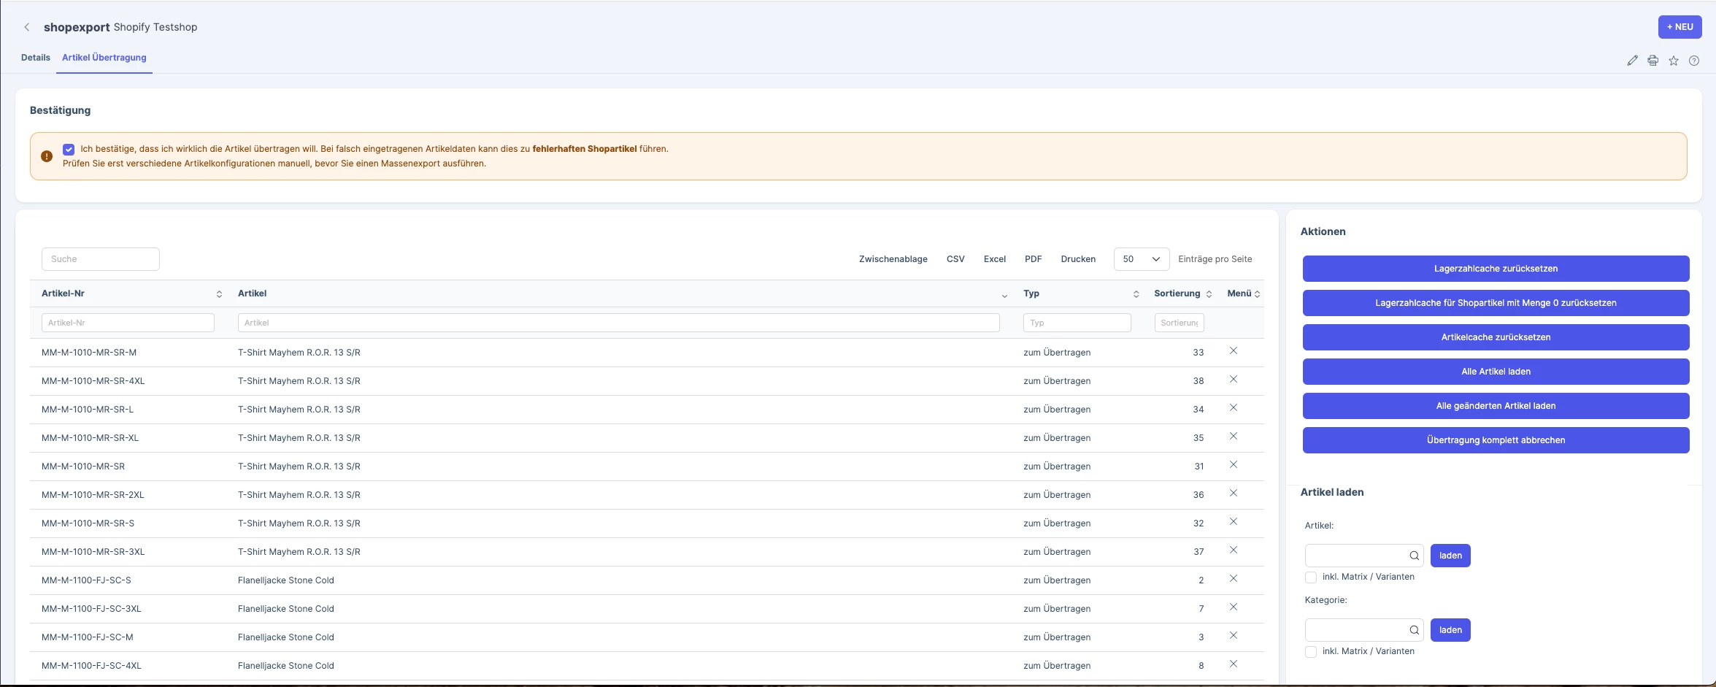Viewport: 1716px width, 687px height.
Task: Select the Artikel Übertragung tab
Action: (x=104, y=58)
